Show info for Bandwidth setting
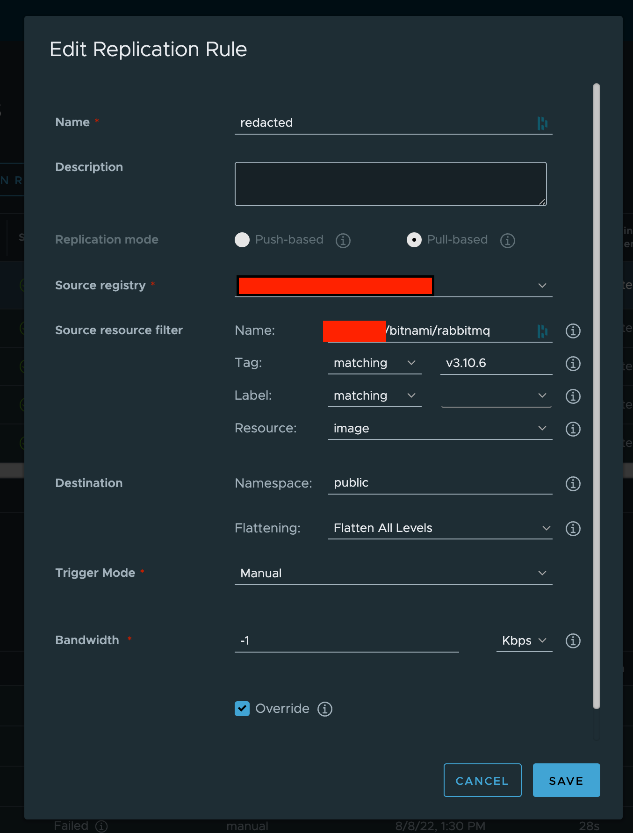 tap(573, 641)
